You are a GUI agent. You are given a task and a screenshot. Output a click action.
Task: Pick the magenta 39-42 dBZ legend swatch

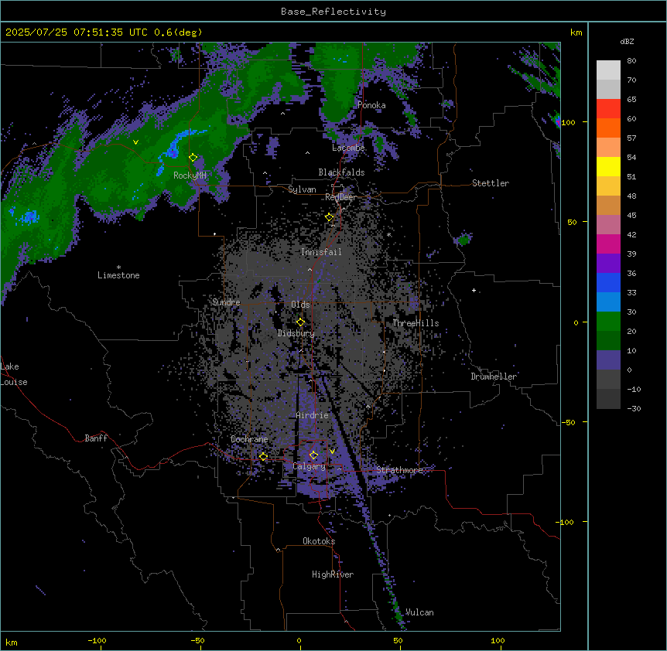(x=608, y=244)
